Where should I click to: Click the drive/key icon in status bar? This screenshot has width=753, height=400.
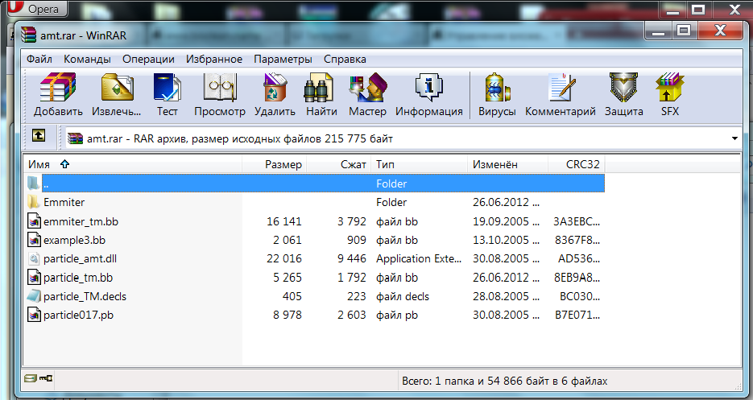tap(39, 378)
